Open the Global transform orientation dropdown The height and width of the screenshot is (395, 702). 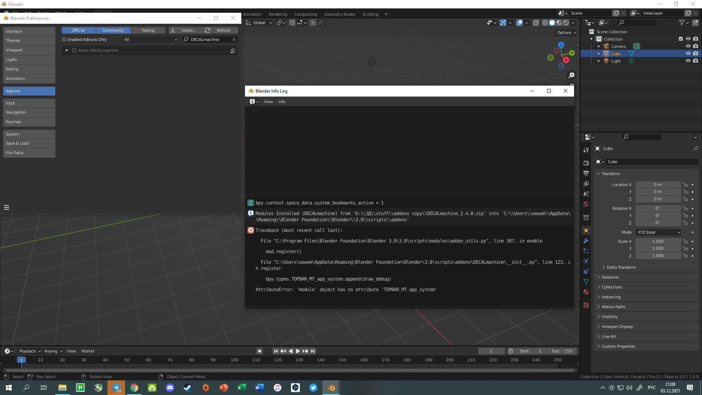(x=259, y=23)
